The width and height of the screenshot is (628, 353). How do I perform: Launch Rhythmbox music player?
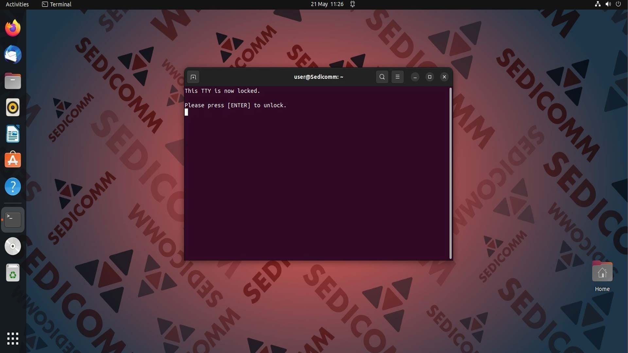coord(13,107)
